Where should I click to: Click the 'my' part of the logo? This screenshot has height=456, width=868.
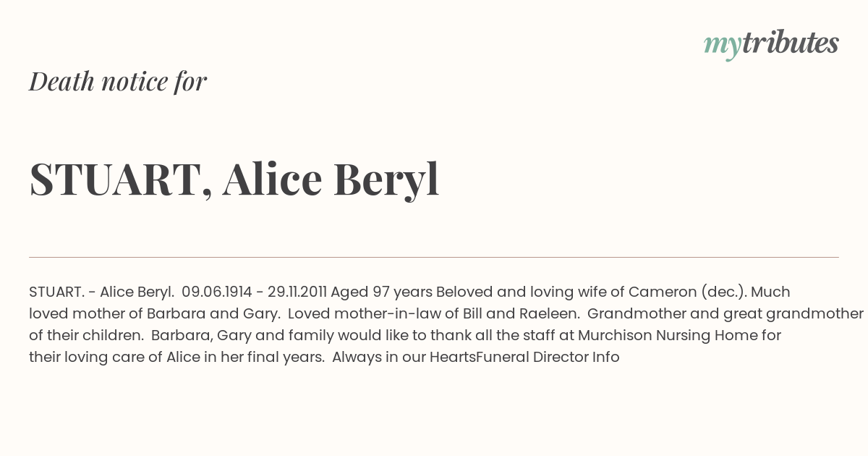[x=723, y=46]
